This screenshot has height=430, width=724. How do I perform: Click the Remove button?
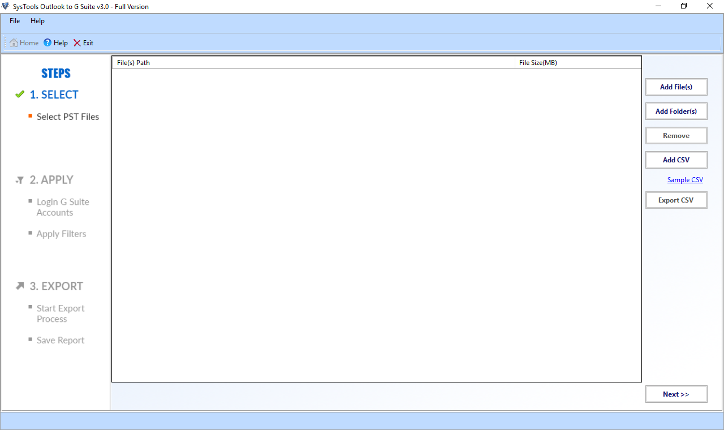click(676, 136)
